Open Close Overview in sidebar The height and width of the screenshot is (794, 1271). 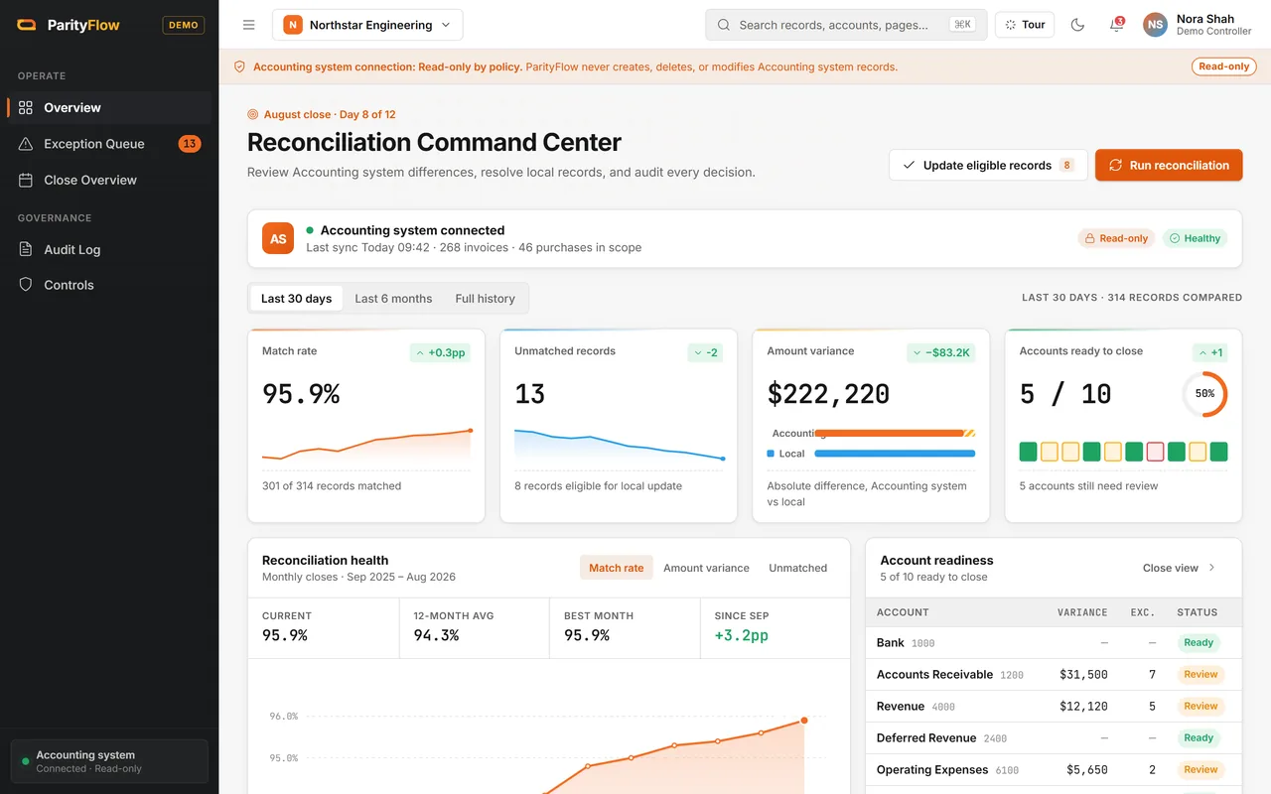109,180
